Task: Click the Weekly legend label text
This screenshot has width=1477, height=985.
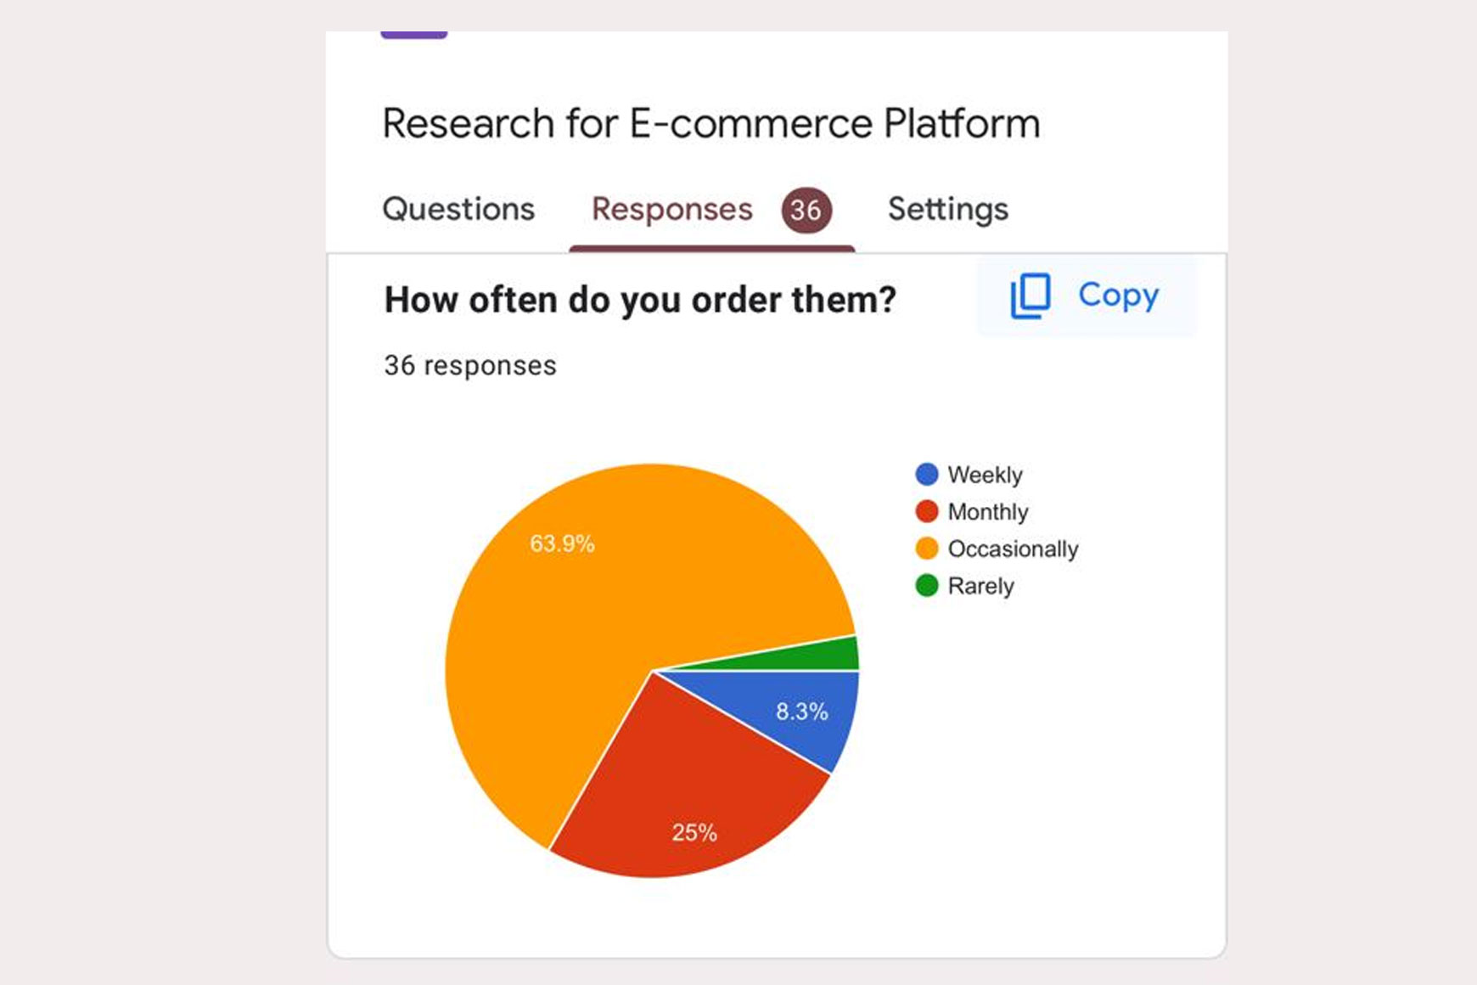Action: tap(985, 474)
